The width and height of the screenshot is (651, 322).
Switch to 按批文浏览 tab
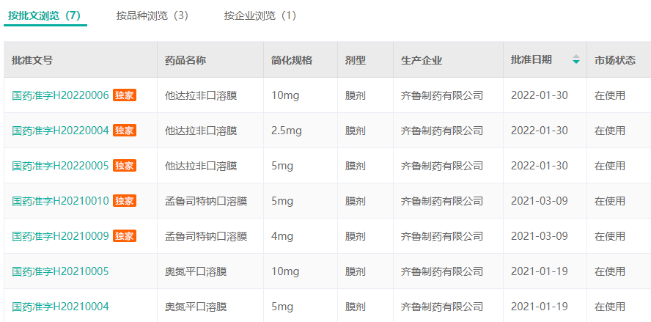(45, 15)
